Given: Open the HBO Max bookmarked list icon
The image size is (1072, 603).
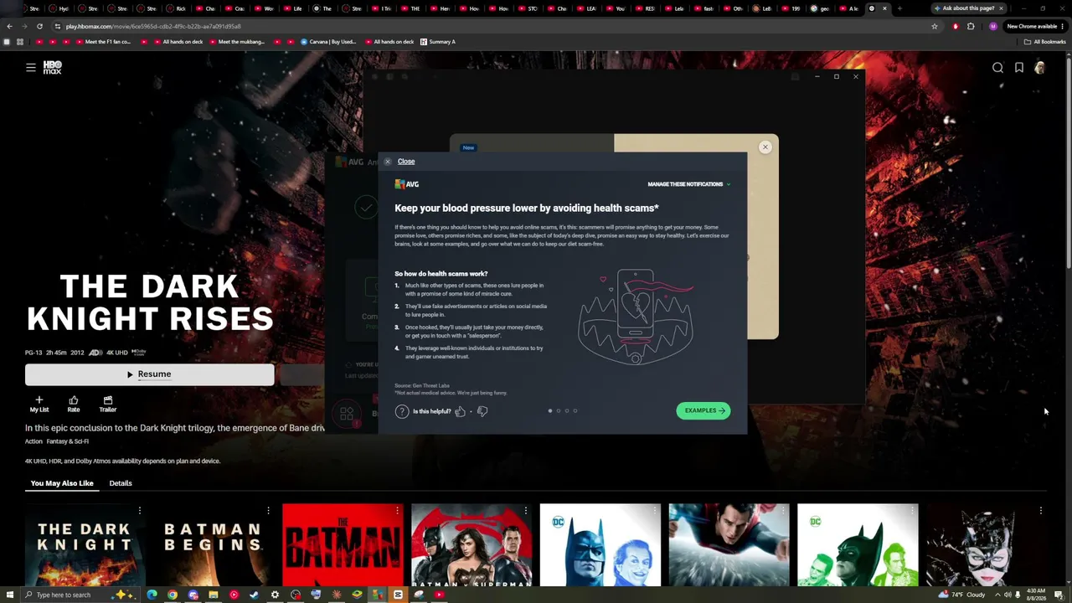Looking at the screenshot, I should (1019, 68).
